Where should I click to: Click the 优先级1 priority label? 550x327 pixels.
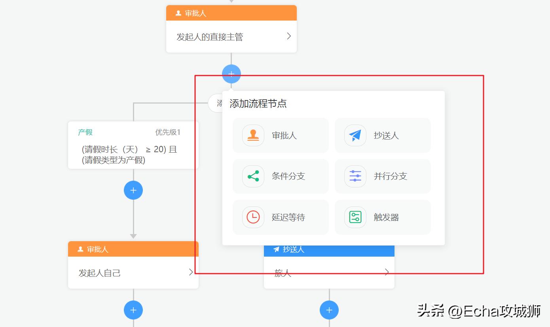[168, 132]
